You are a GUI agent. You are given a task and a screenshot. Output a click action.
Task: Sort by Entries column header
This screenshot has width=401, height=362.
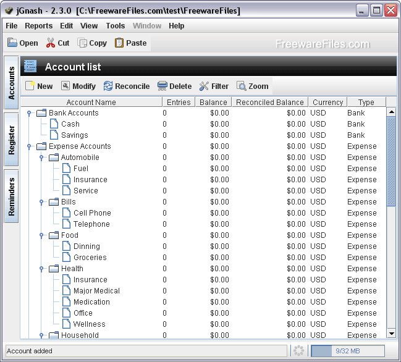pos(179,102)
